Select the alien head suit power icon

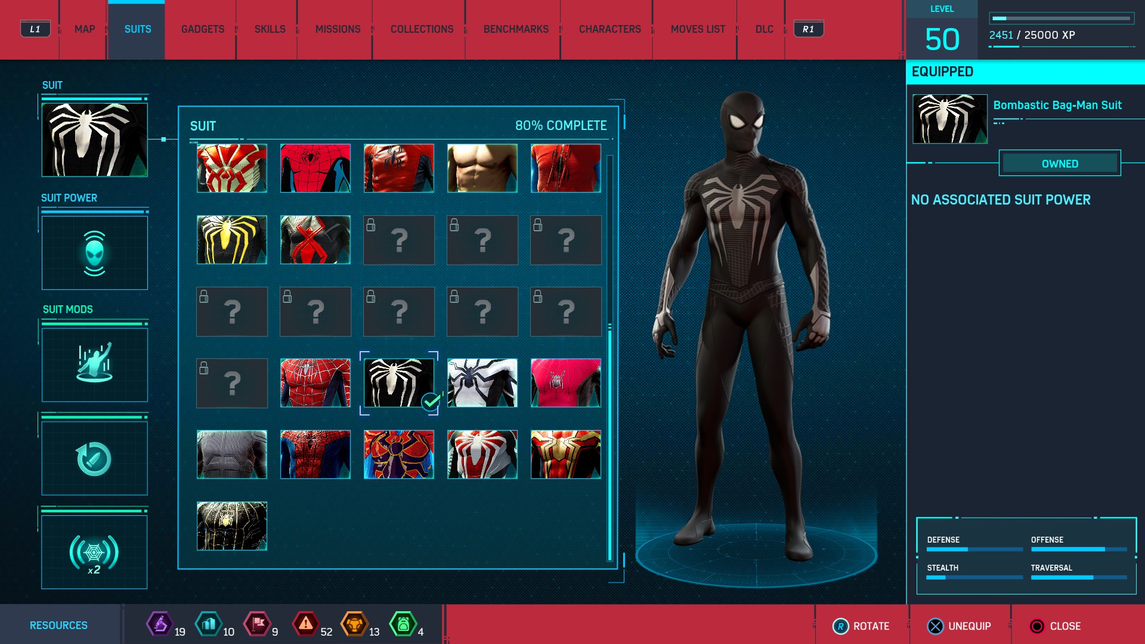(94, 253)
